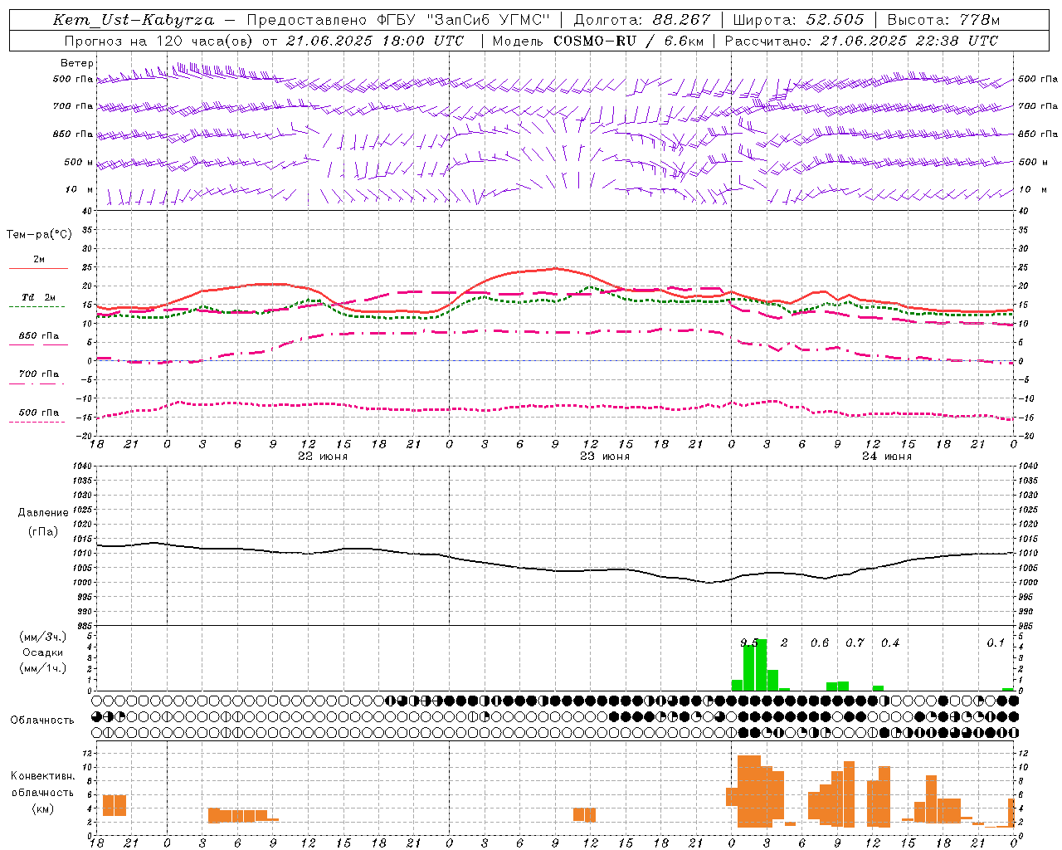Viewport: 1062px width, 850px height.
Task: Click the (гПа) pressure unit label
Action: click(x=43, y=532)
